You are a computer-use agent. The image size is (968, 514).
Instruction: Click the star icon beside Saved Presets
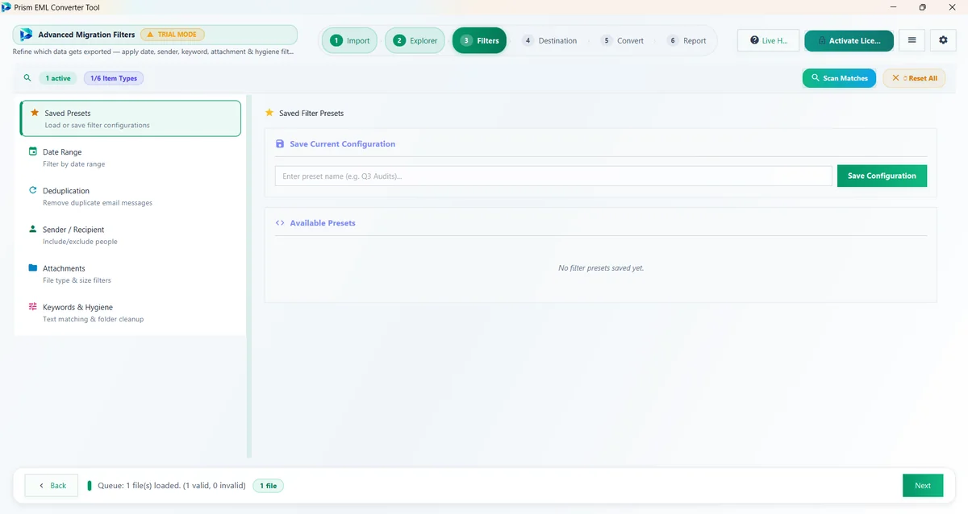[34, 113]
